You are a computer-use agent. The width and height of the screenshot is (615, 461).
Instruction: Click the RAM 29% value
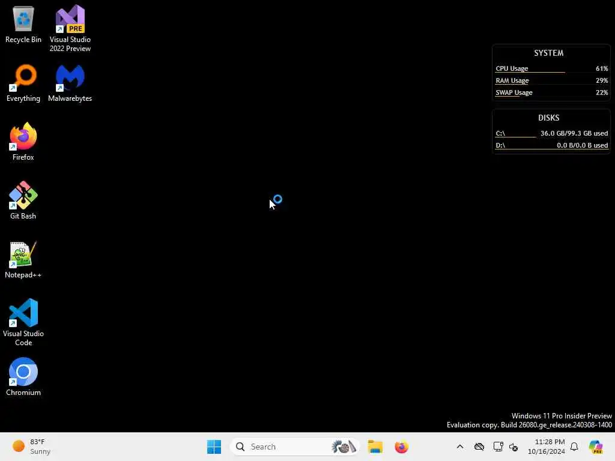pos(602,80)
